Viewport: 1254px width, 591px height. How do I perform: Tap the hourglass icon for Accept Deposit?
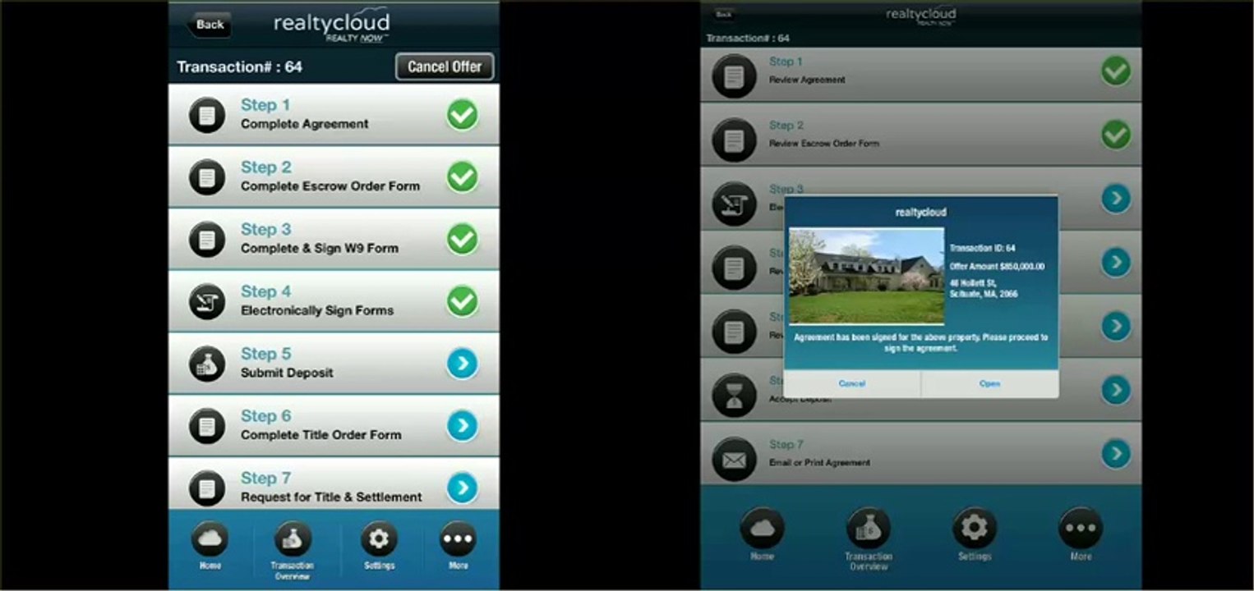(x=734, y=395)
